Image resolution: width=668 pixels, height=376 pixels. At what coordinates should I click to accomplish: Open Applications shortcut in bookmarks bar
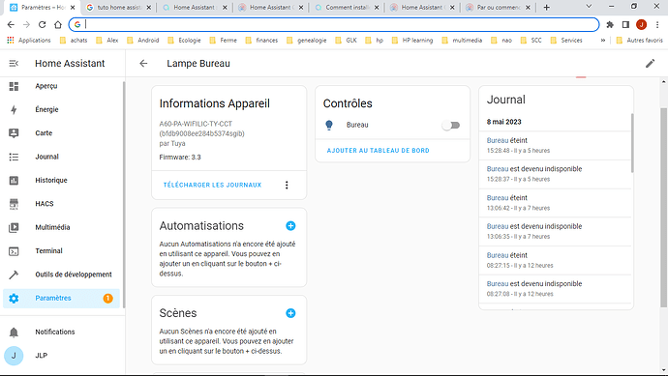point(29,41)
